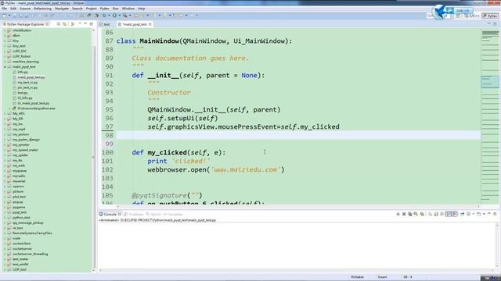The image size is (501, 281).
Task: Select the Variables tab in bottom panel
Action: pos(172,215)
